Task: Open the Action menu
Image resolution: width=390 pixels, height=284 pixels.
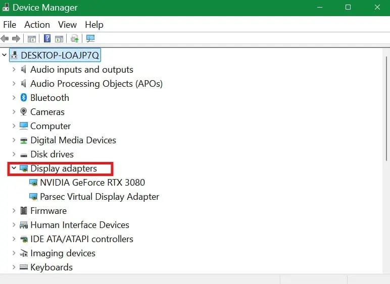Action: [x=37, y=25]
